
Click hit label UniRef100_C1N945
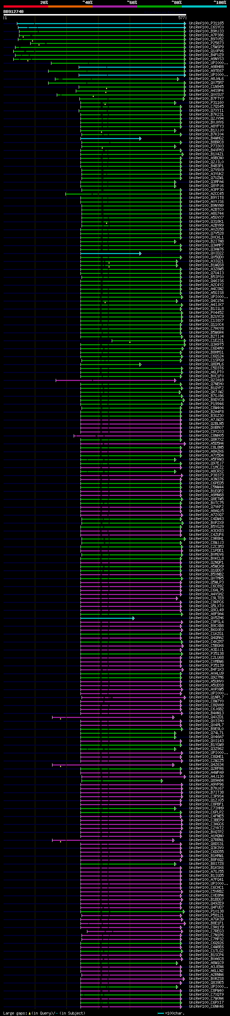pos(206,87)
